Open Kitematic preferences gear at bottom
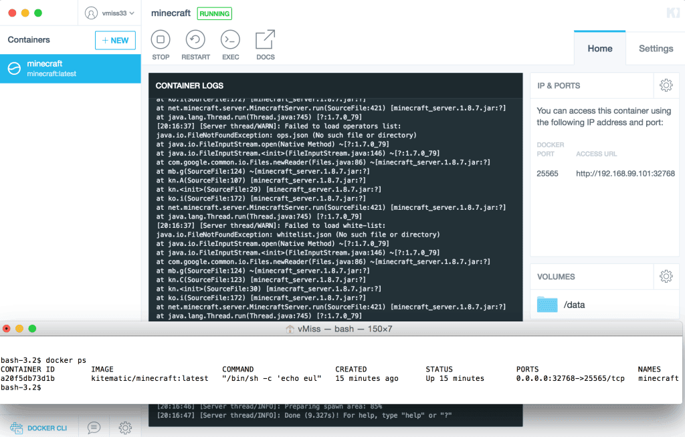Image resolution: width=685 pixels, height=437 pixels. coord(125,428)
